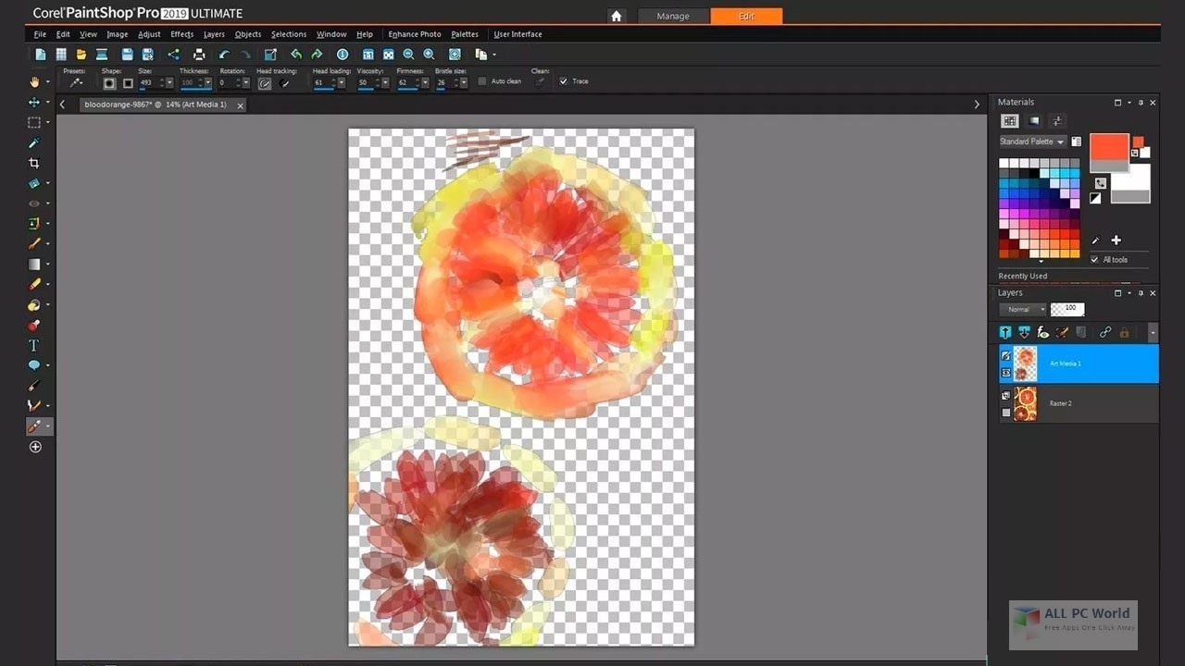Image resolution: width=1185 pixels, height=666 pixels.
Task: Click the layer opacity field showing 100
Action: [x=1067, y=309]
